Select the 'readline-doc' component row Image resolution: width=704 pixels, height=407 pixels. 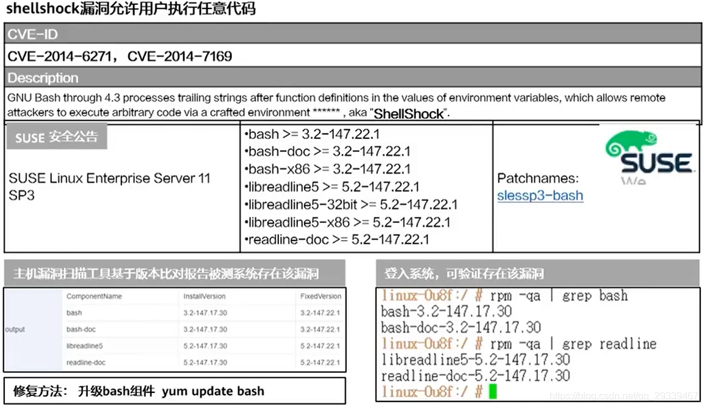(x=204, y=362)
